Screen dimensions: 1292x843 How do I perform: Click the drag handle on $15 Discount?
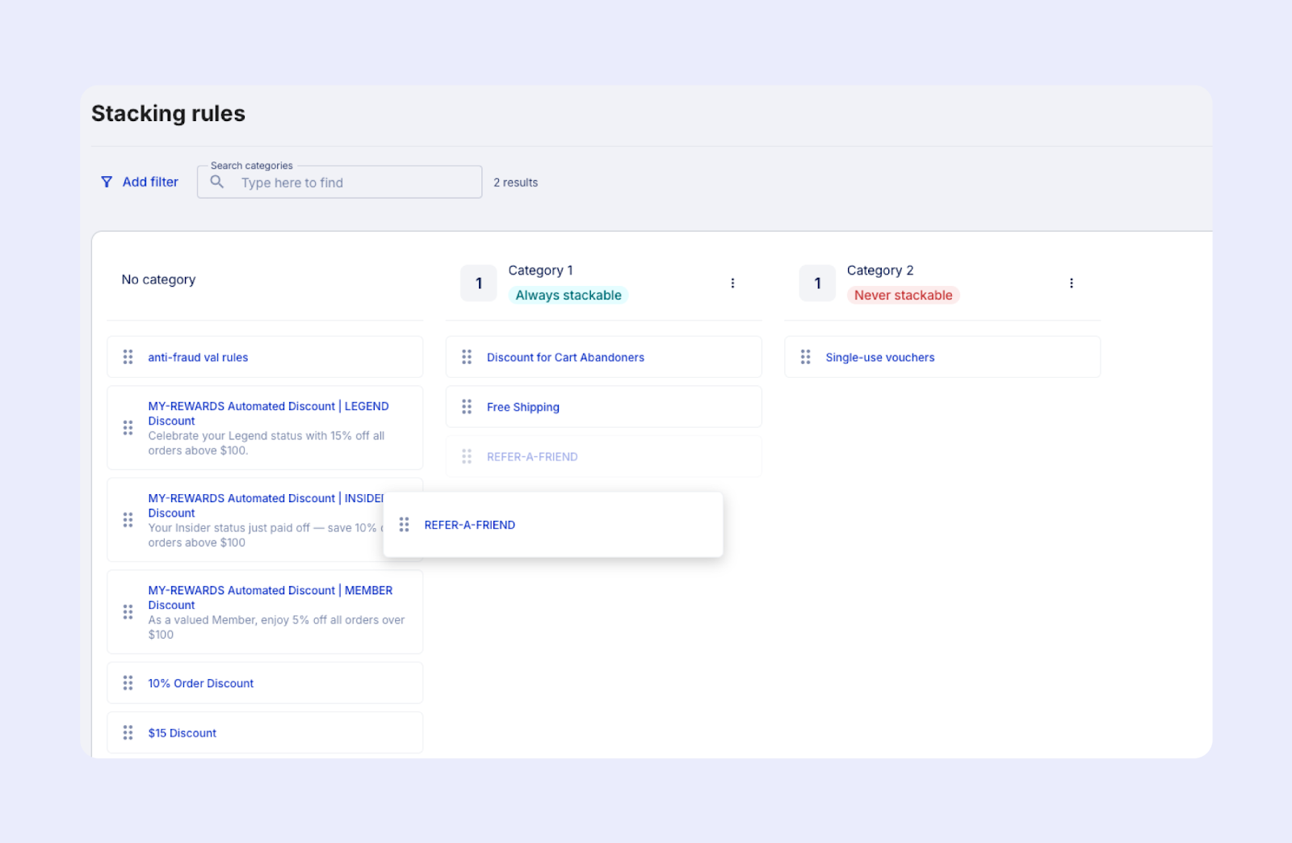[128, 732]
